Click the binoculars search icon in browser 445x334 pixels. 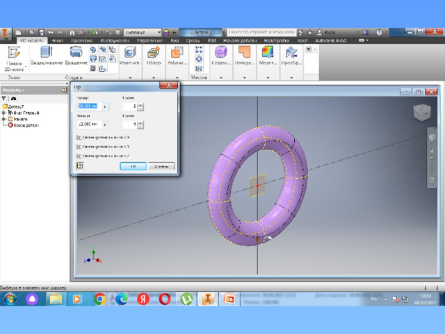[13, 99]
